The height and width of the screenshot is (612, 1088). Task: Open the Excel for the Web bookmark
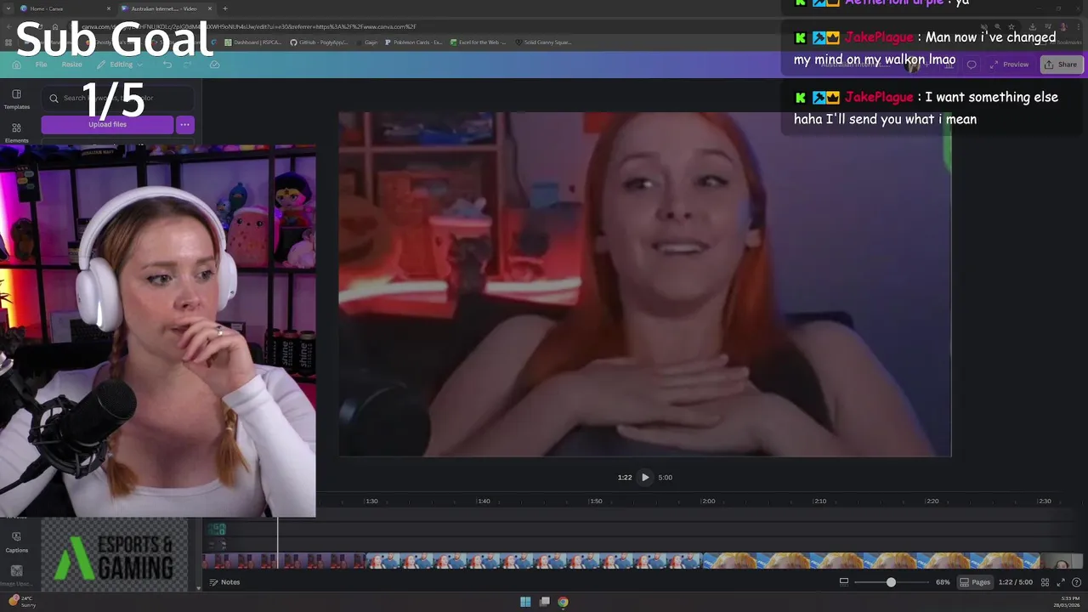(478, 42)
